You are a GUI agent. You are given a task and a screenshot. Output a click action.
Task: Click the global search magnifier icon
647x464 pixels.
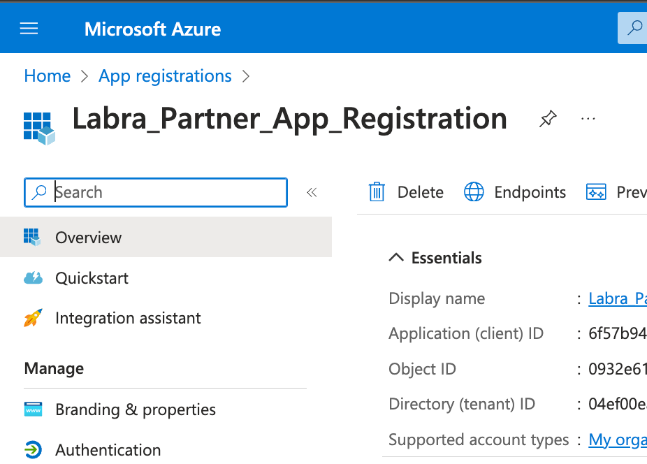[x=634, y=28]
